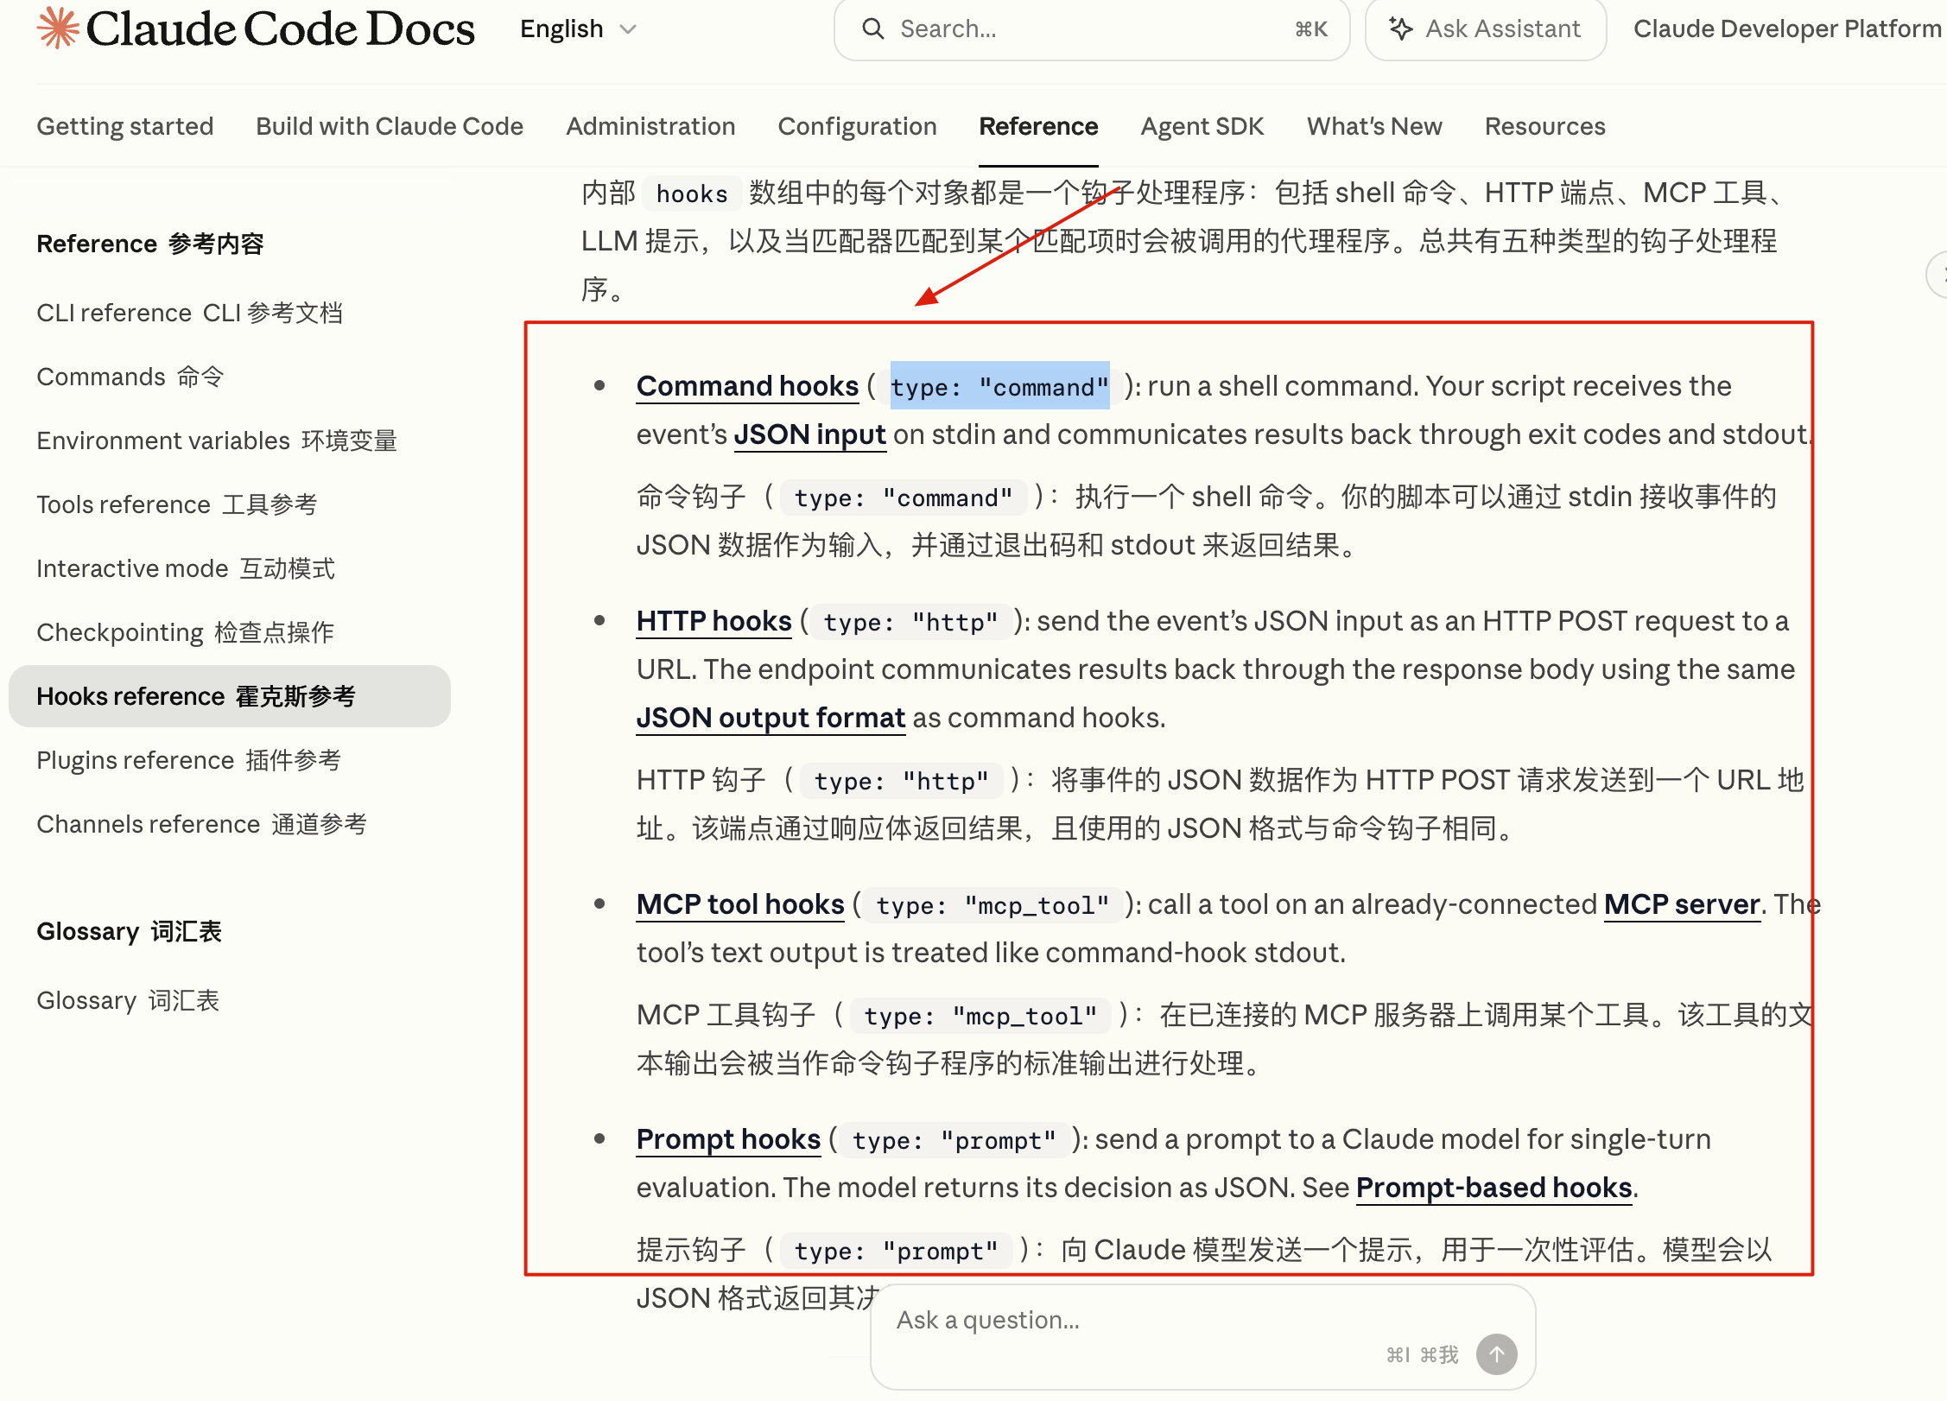Click the inline hooks code in first paragraph
This screenshot has height=1401, width=1947.
(x=692, y=193)
